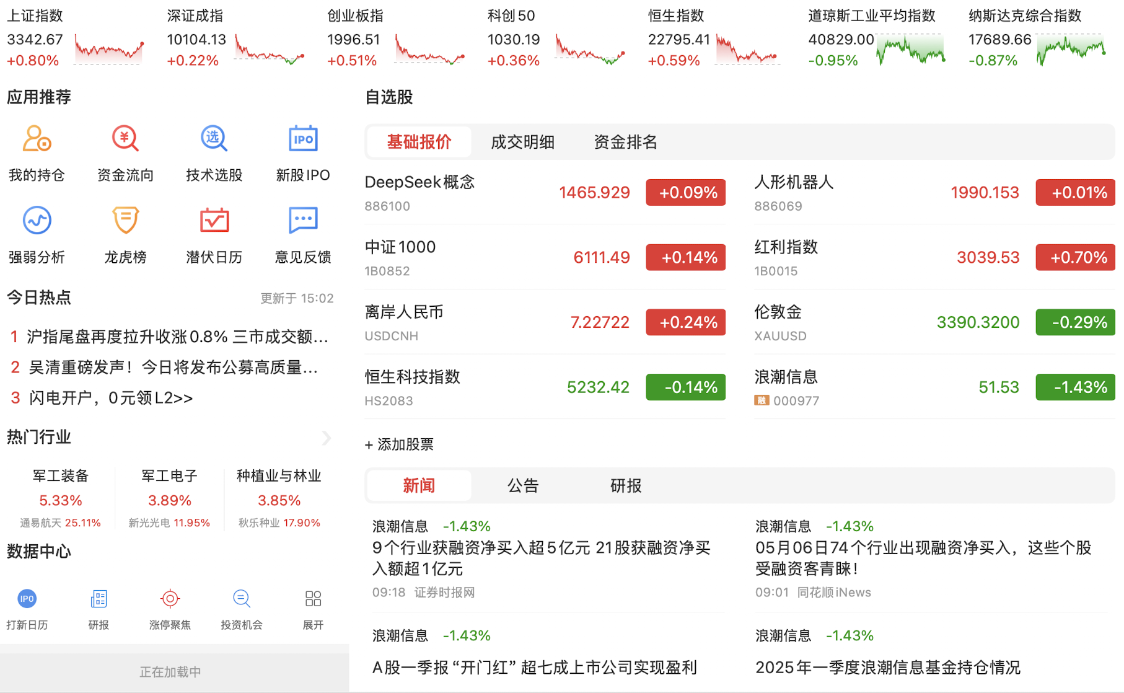The height and width of the screenshot is (693, 1124).
Task: Open 投资机会 search icon
Action: 242,599
